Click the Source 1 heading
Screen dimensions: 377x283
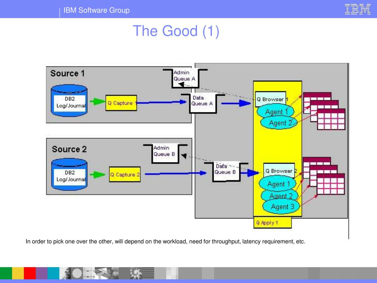click(67, 73)
